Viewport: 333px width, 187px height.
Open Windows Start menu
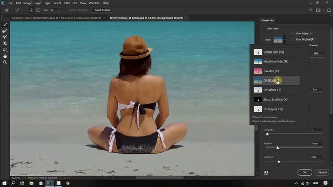(4, 183)
